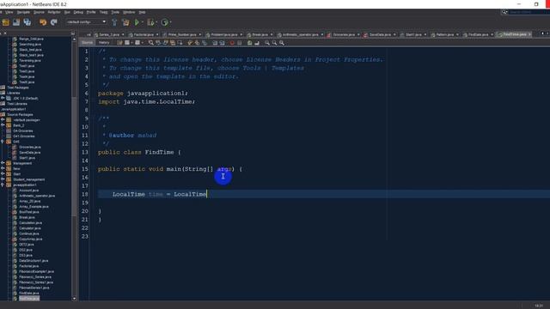The image size is (550, 309).
Task: Expand the JDK 1.8 (Default) library node
Action: tap(3, 98)
